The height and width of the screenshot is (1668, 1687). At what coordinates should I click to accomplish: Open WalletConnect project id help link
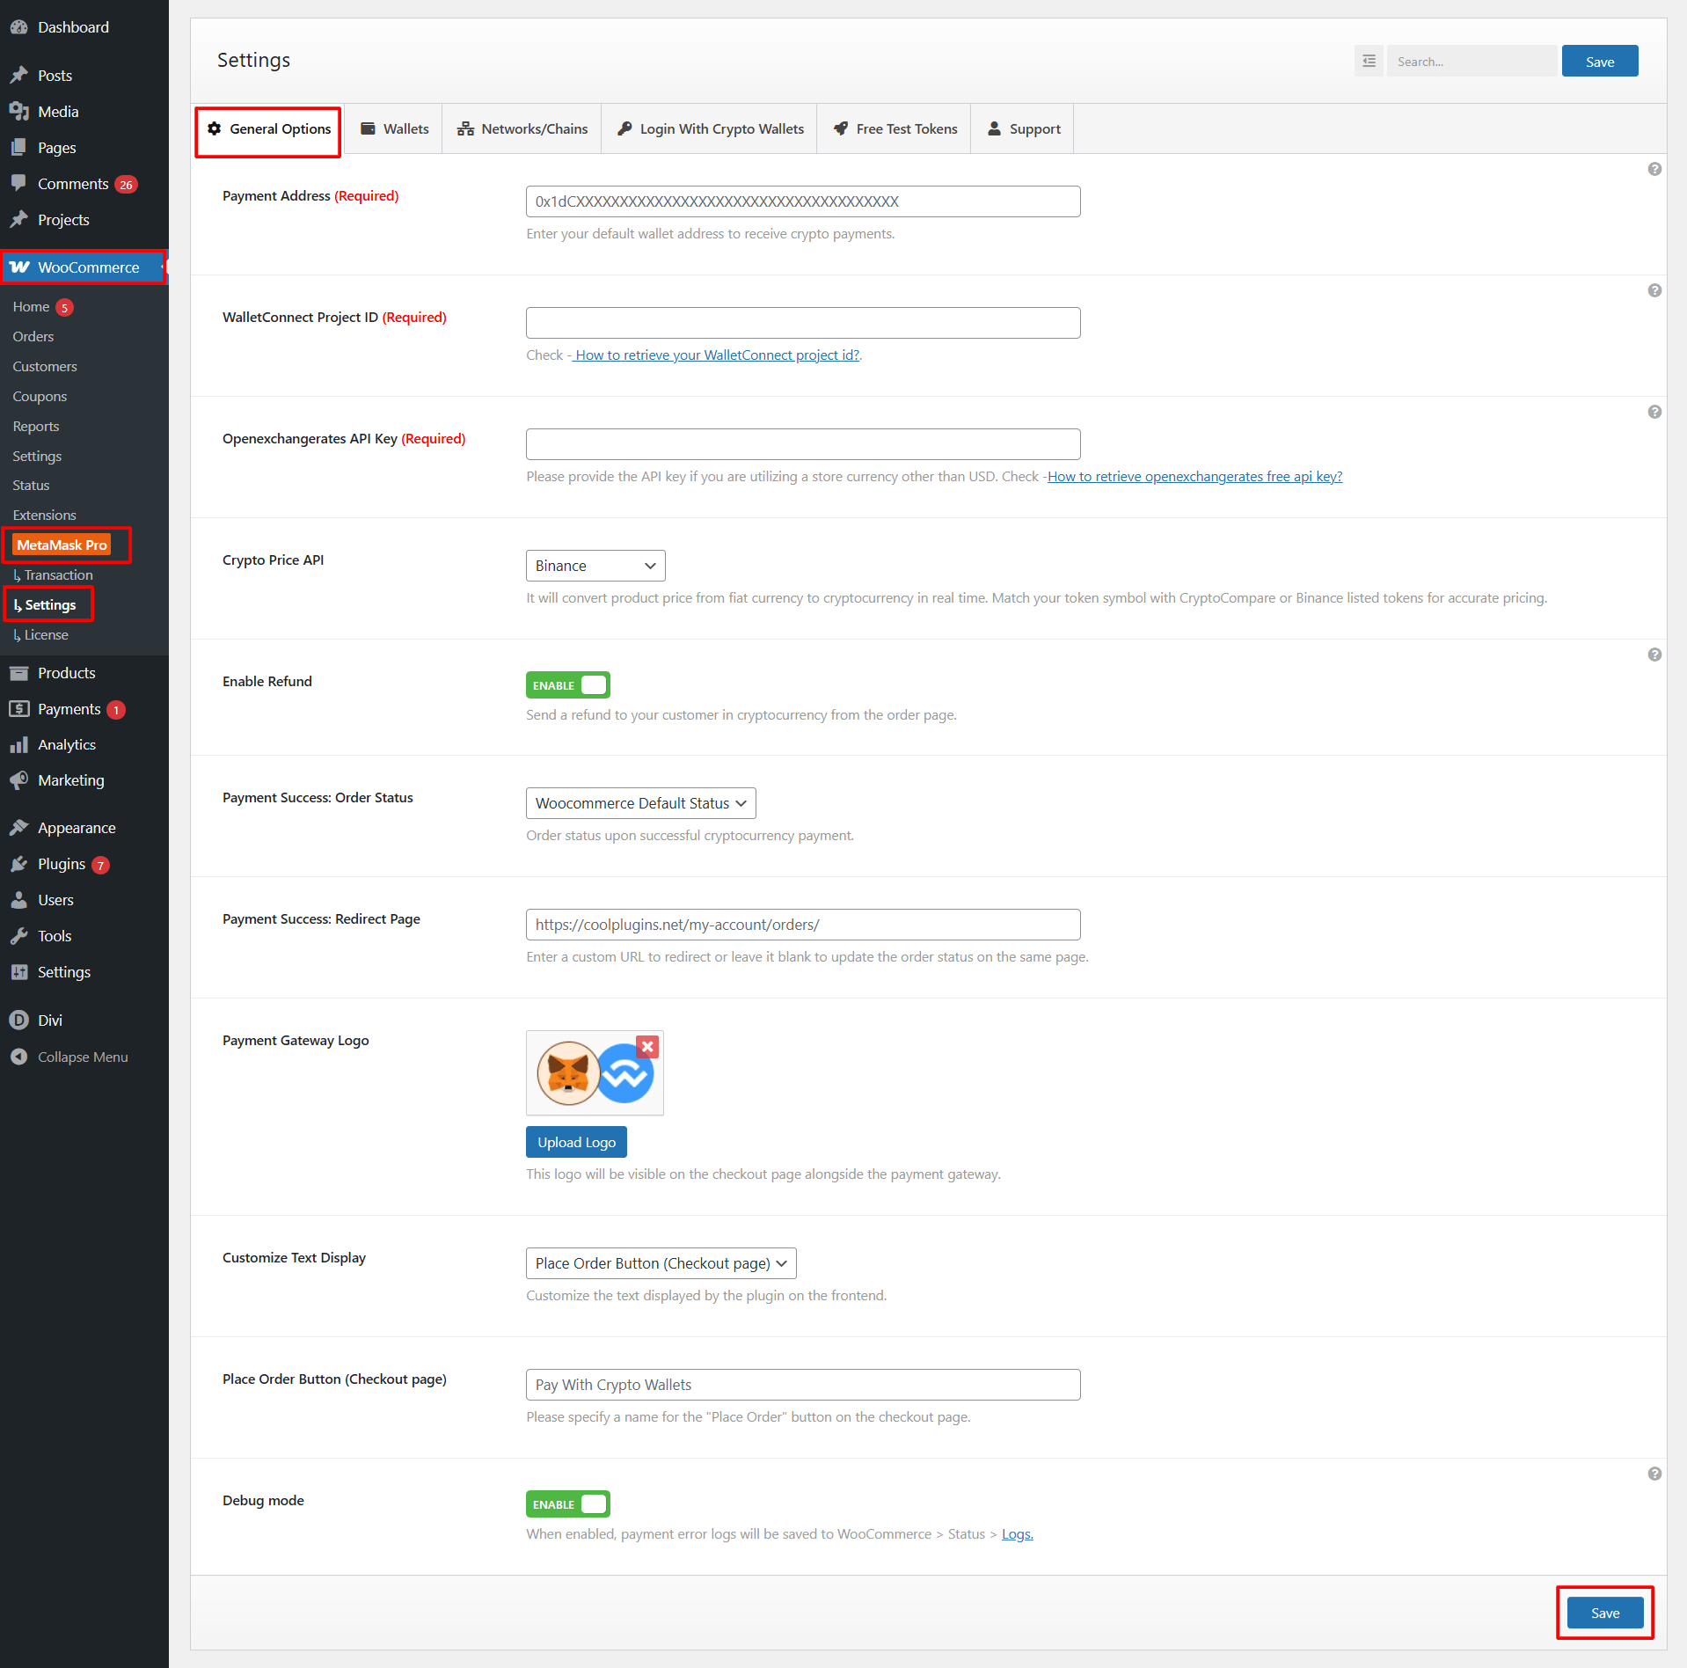tap(717, 355)
